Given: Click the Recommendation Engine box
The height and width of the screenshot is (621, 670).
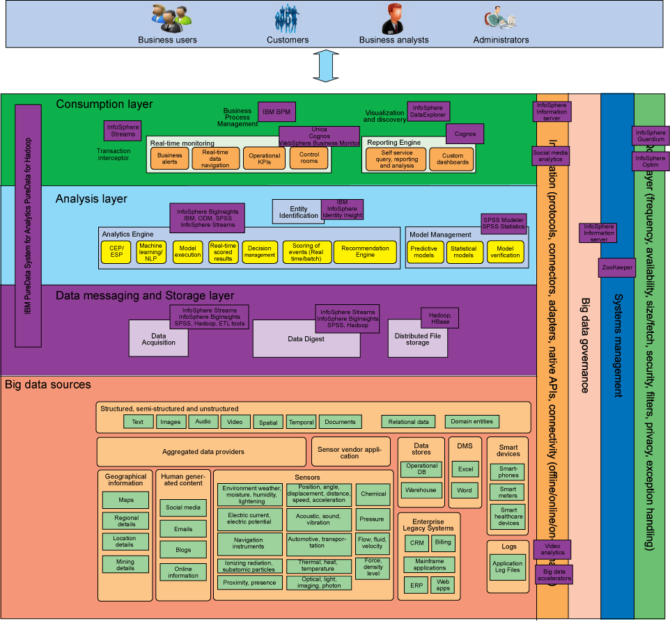Looking at the screenshot, I should coord(366,252).
